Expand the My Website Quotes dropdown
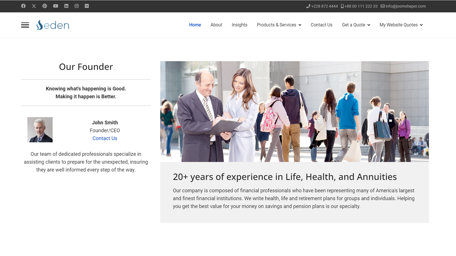 (x=401, y=25)
